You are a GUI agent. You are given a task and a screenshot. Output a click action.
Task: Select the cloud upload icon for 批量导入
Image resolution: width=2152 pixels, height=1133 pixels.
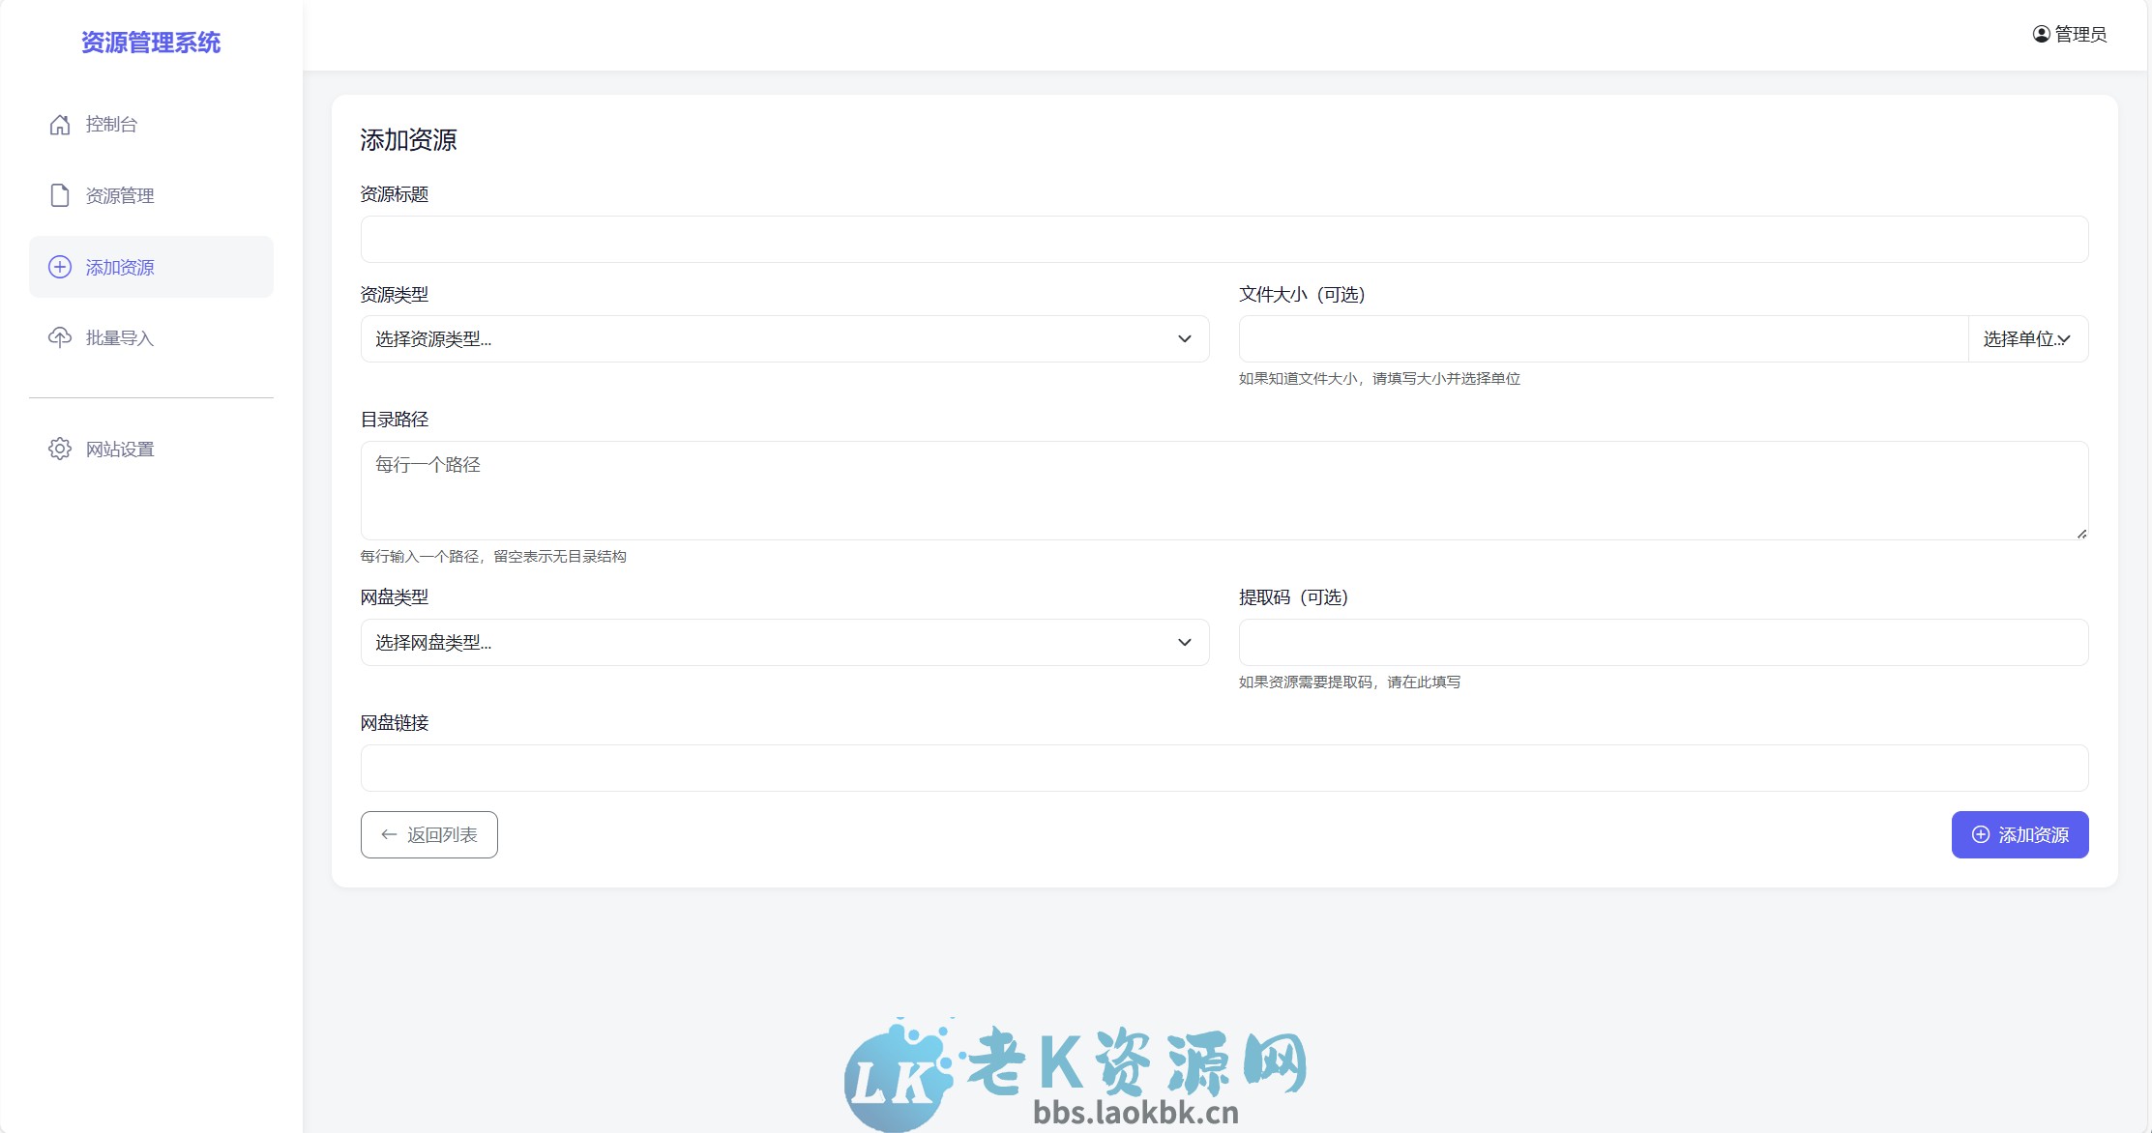59,337
